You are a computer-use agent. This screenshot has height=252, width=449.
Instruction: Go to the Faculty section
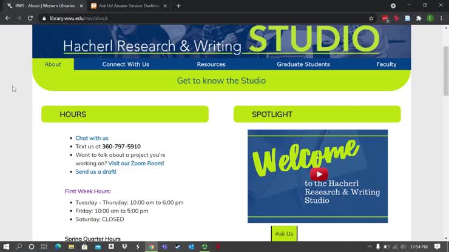click(x=387, y=64)
